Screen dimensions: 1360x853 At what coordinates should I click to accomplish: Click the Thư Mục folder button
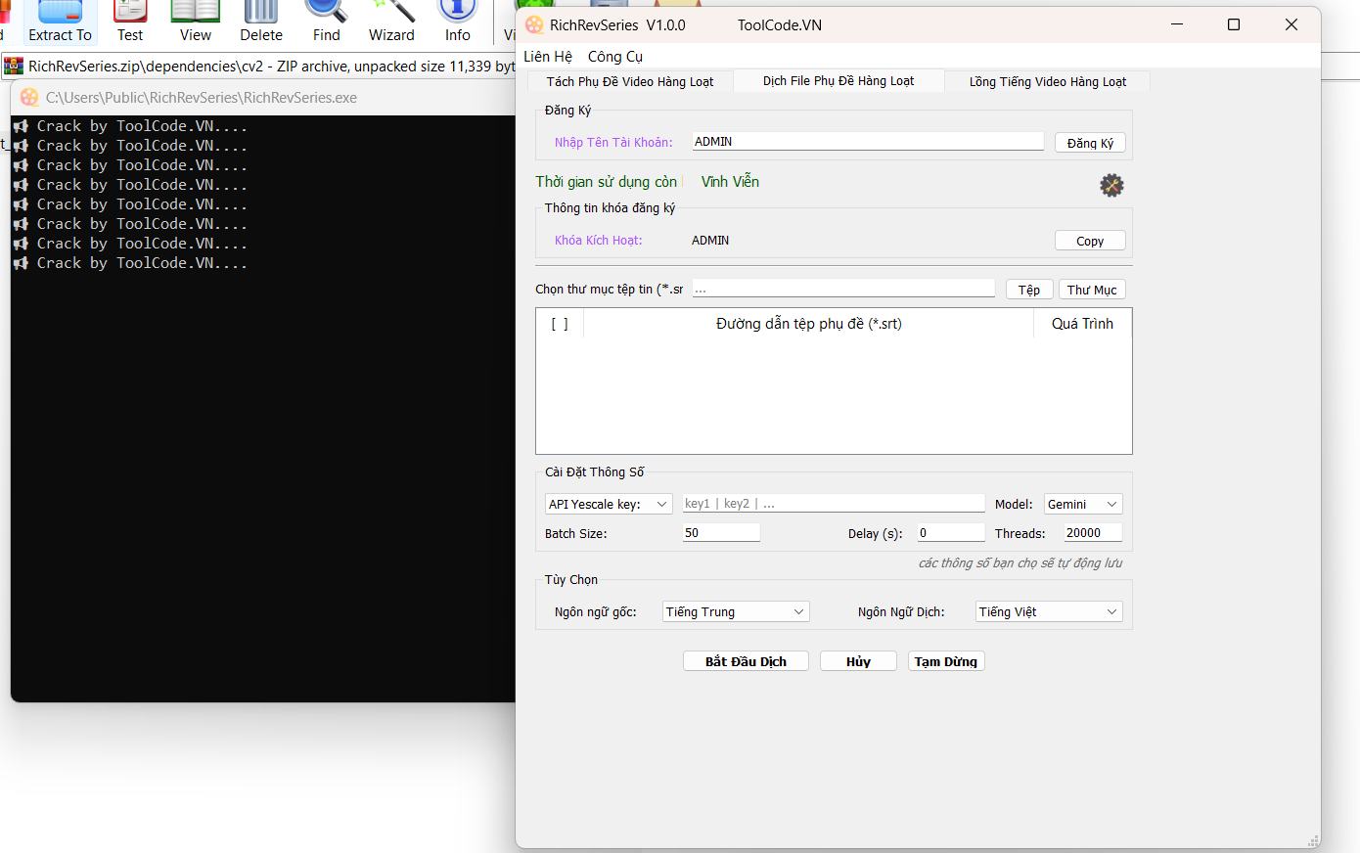[x=1092, y=290]
